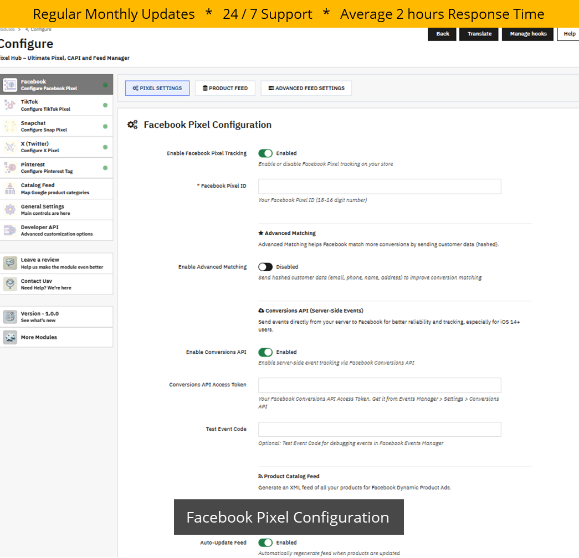The width and height of the screenshot is (579, 558).
Task: Click the Back button
Action: pos(442,34)
